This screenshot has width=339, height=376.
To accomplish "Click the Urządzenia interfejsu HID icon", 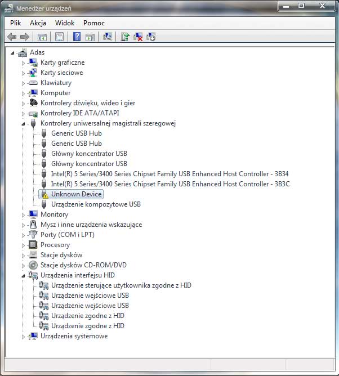I will point(33,275).
